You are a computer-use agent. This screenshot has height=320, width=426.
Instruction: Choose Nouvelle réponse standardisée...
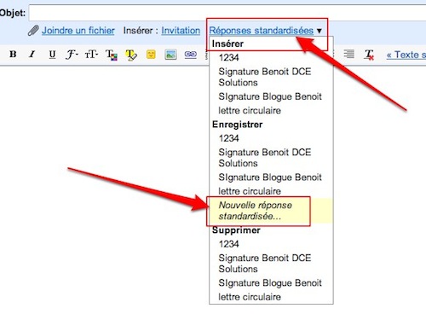pyautogui.click(x=271, y=211)
